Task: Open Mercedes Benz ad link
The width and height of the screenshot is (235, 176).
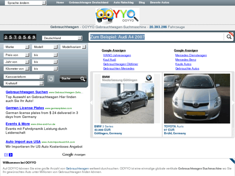Action: coord(186,60)
